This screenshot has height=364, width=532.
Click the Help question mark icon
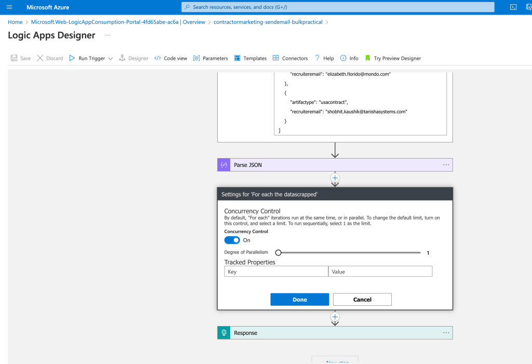point(317,58)
